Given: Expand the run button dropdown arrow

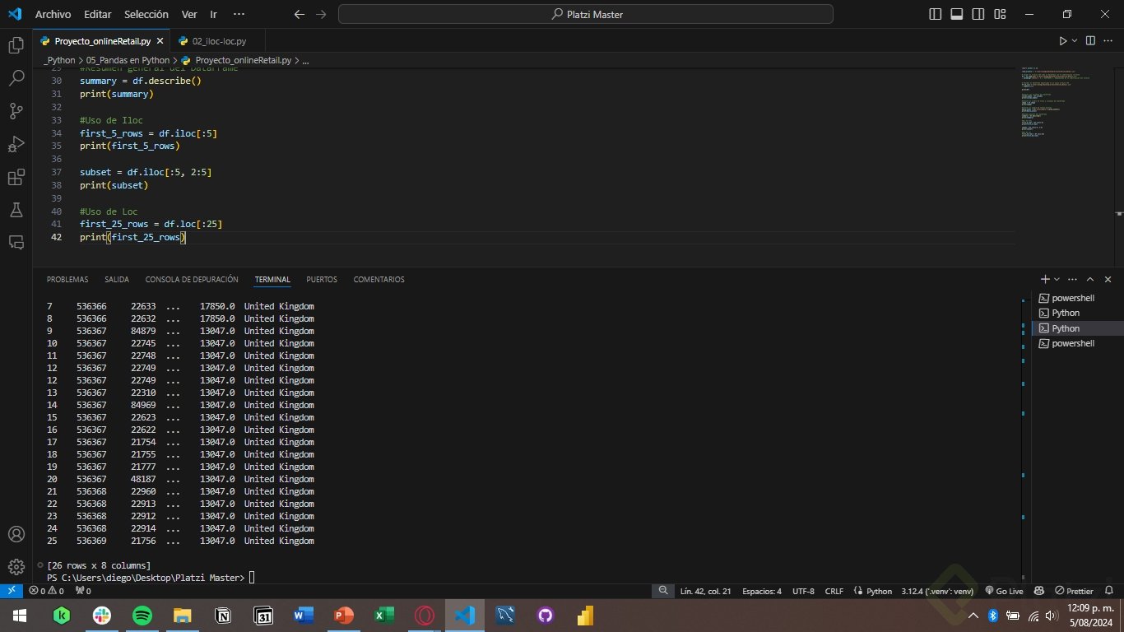Looking at the screenshot, I should [x=1075, y=40].
